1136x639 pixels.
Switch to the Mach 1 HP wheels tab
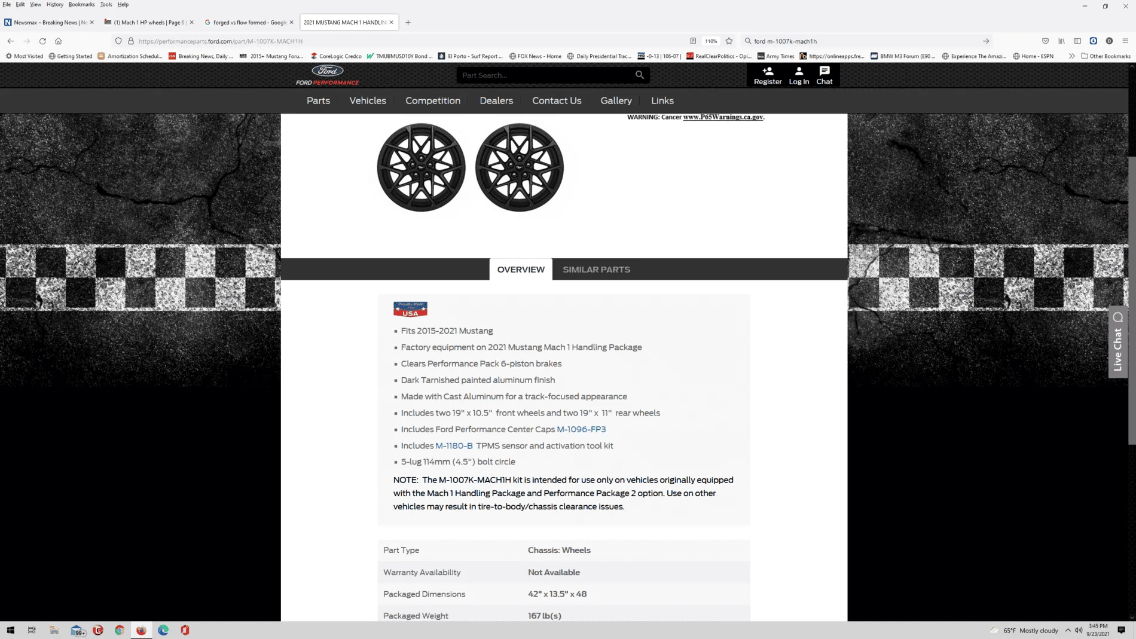[148, 23]
